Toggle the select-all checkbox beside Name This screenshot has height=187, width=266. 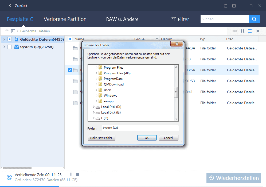tap(70, 39)
